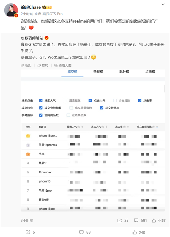Image resolution: width=170 pixels, height=237 pixels.
Task: Collapse the image with 收起
Action: 23,66
